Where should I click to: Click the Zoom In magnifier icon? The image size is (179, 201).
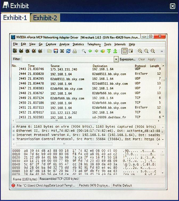[x=140, y=51]
